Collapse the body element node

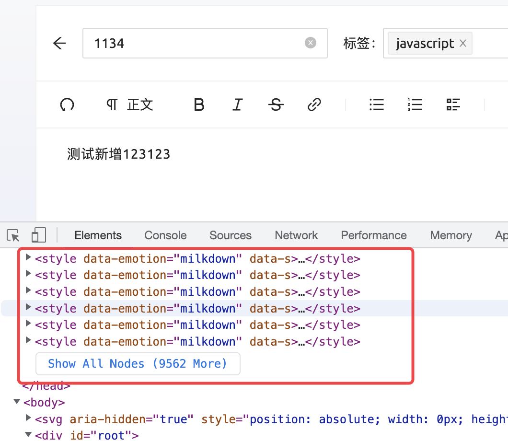(x=17, y=402)
